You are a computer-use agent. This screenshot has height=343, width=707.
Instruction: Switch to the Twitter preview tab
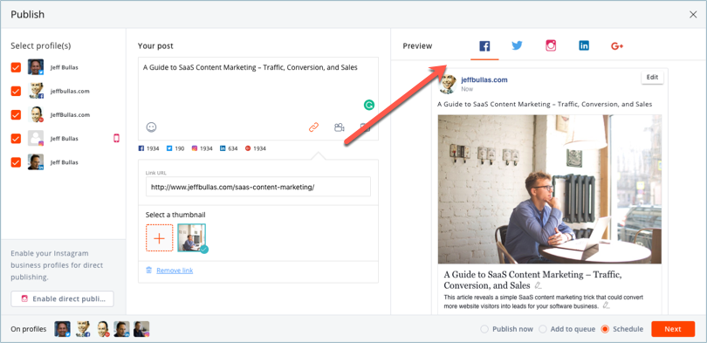(x=517, y=45)
